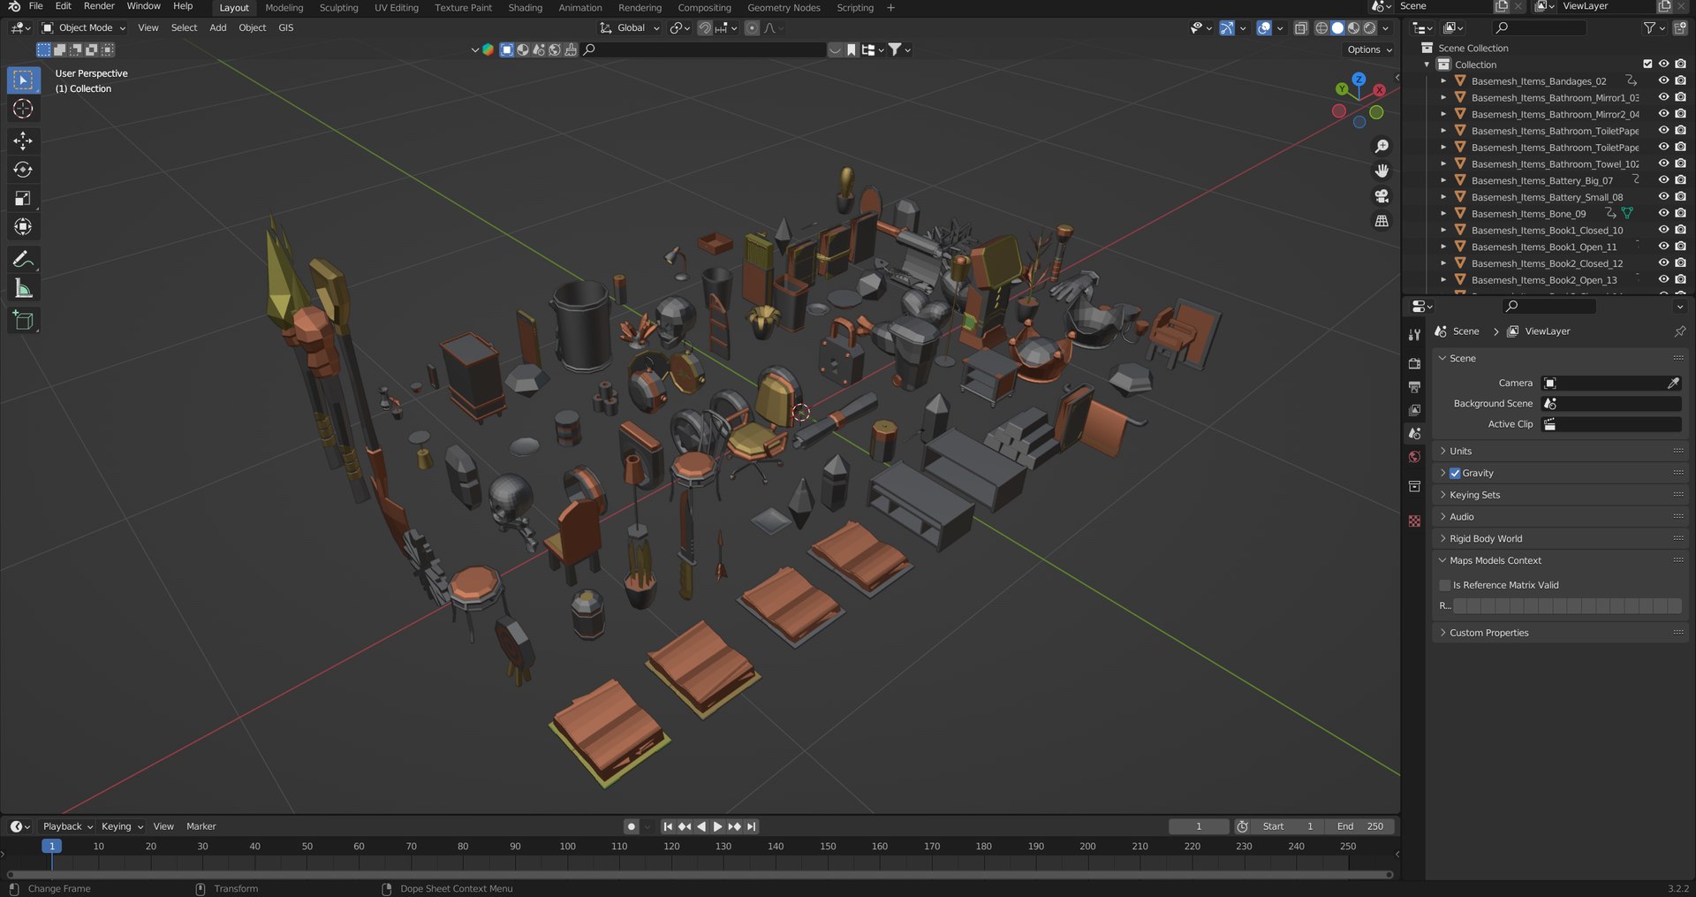The image size is (1696, 897).
Task: Open the Render properties tab icon
Action: pos(1414,363)
